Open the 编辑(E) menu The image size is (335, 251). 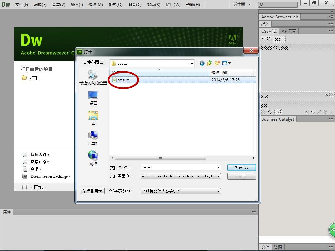click(40, 5)
